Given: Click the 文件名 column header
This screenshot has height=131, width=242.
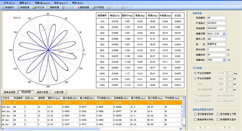Looking at the screenshot, I should (7, 98).
